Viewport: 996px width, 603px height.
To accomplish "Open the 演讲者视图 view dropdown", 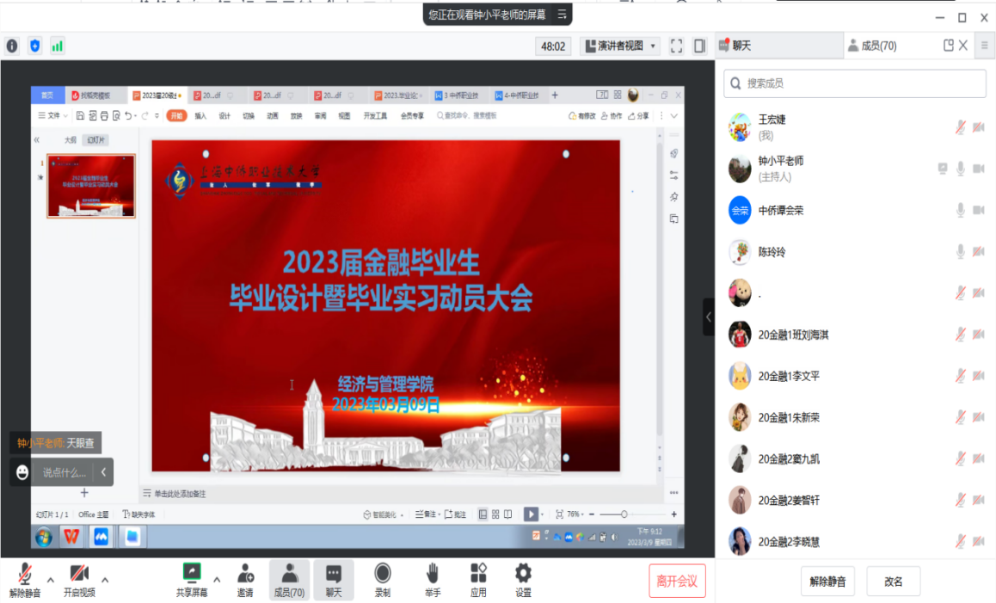I will (619, 46).
